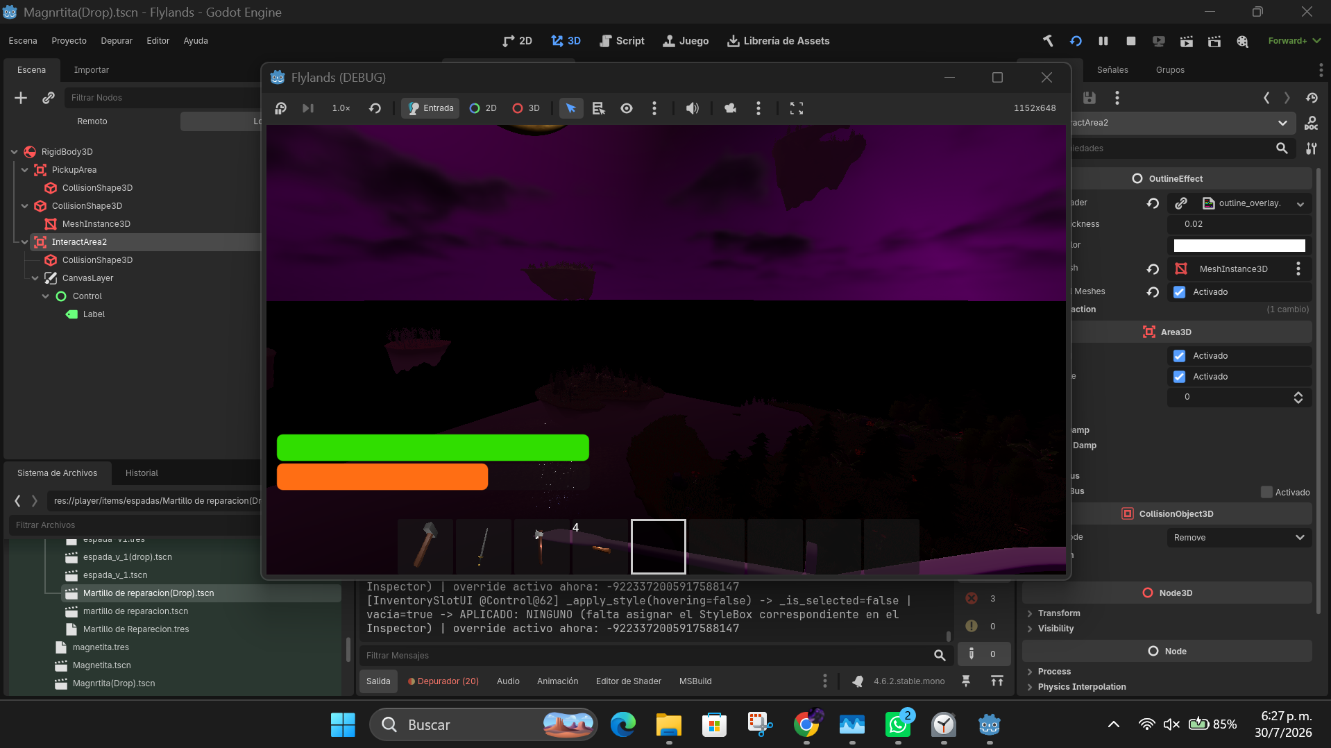Click the instance child scene link icon
The height and width of the screenshot is (748, 1331).
coord(48,98)
